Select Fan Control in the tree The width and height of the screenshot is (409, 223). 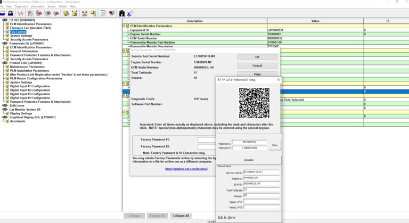[18, 32]
